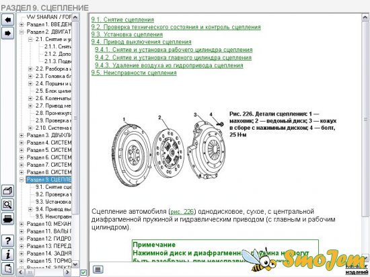Screen dimensions: 370x277
Task: Show info via the 'i' icon
Action: click(x=8, y=255)
